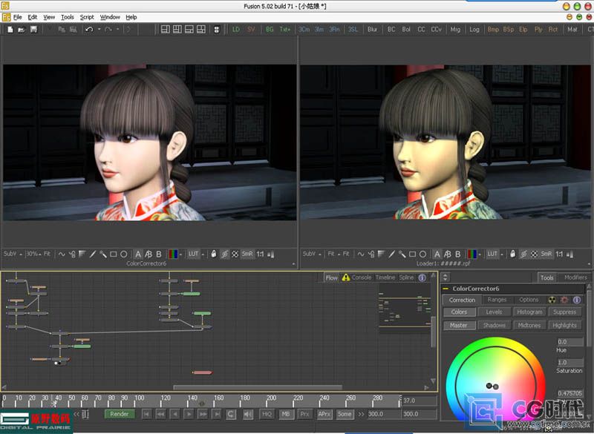Add a Color Curves (CCv) tool
This screenshot has height=434, width=594.
[x=436, y=29]
